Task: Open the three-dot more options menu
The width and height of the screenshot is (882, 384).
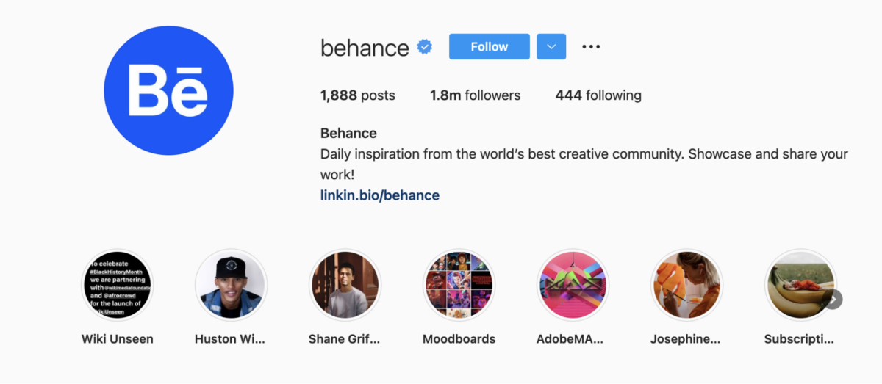Action: [591, 47]
